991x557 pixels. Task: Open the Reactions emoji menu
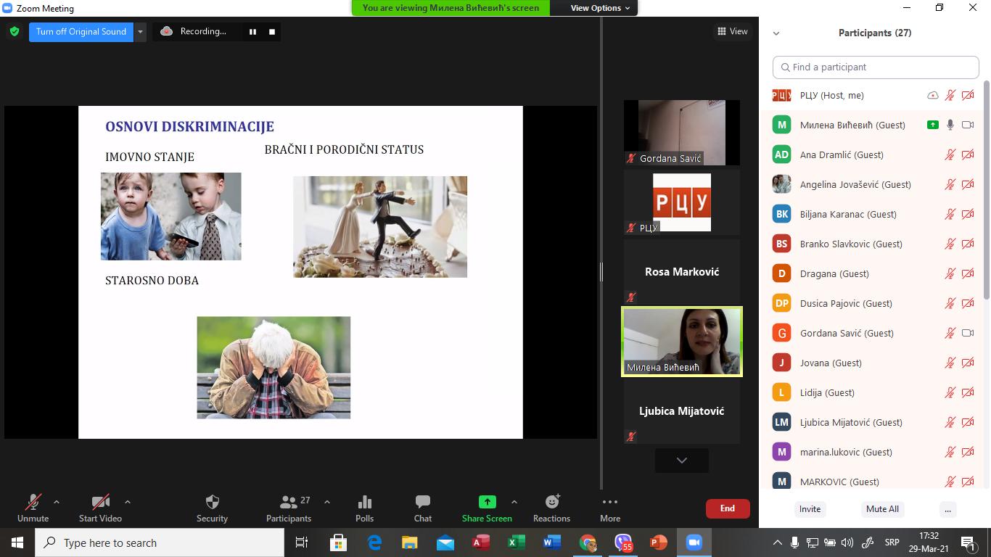[551, 508]
